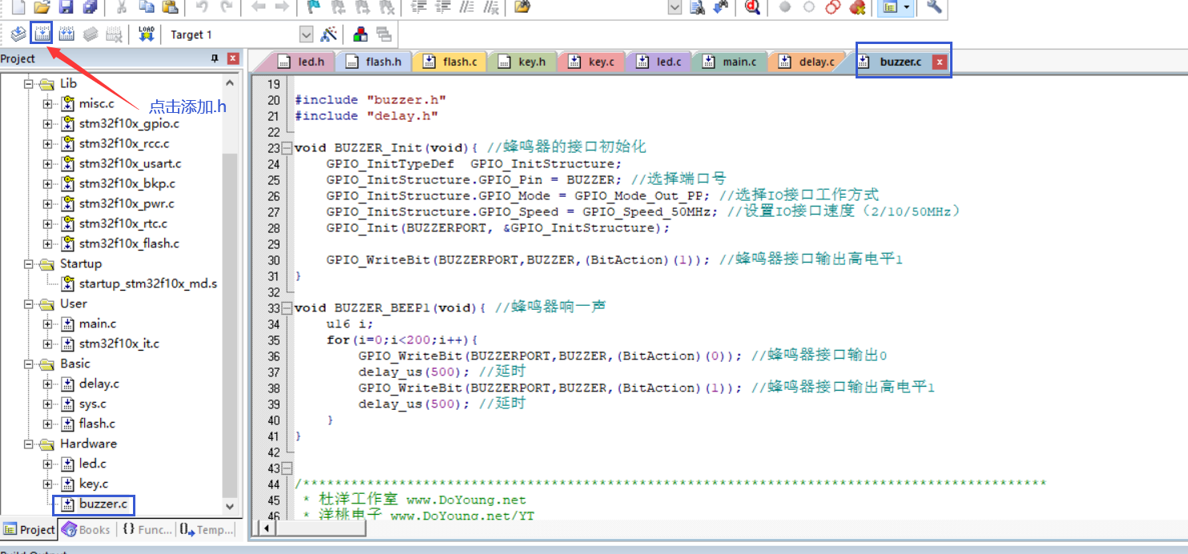Image resolution: width=1188 pixels, height=554 pixels.
Task: Collapse the Startup folder
Action: click(x=29, y=263)
